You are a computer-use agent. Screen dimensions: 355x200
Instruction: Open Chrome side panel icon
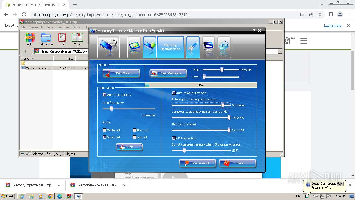click(x=331, y=15)
